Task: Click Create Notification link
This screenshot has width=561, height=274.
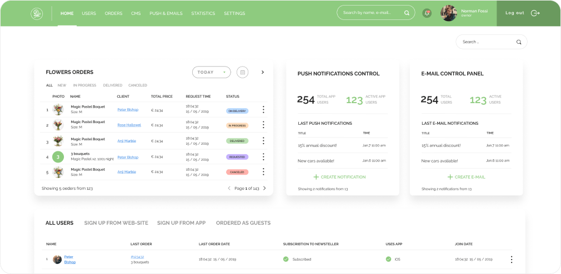Action: pyautogui.click(x=339, y=177)
